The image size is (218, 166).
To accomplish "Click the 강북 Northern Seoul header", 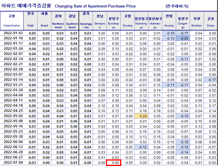I will 58,21.
